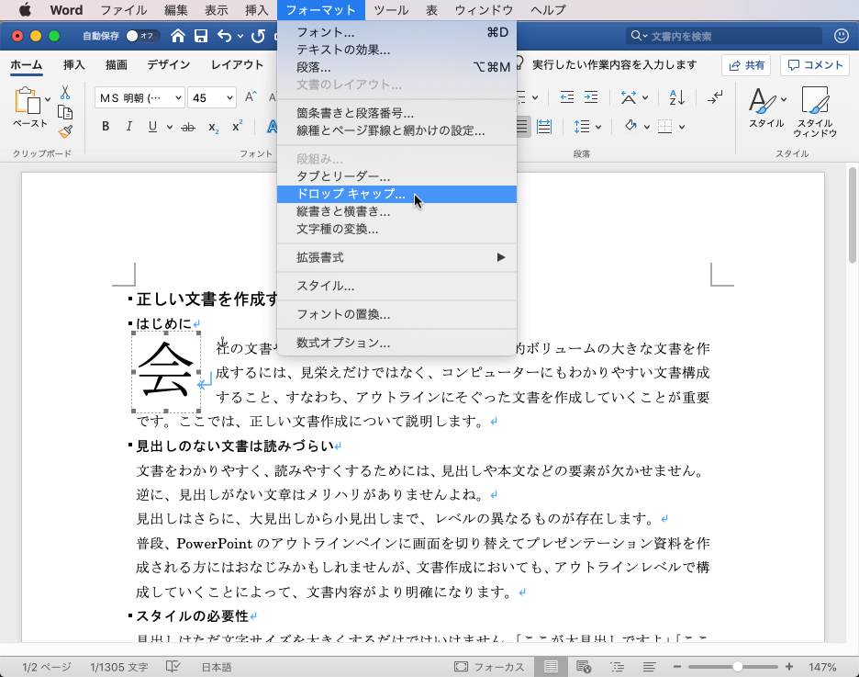The image size is (859, 677).
Task: Open the underline style dropdown arrow
Action: 170,127
